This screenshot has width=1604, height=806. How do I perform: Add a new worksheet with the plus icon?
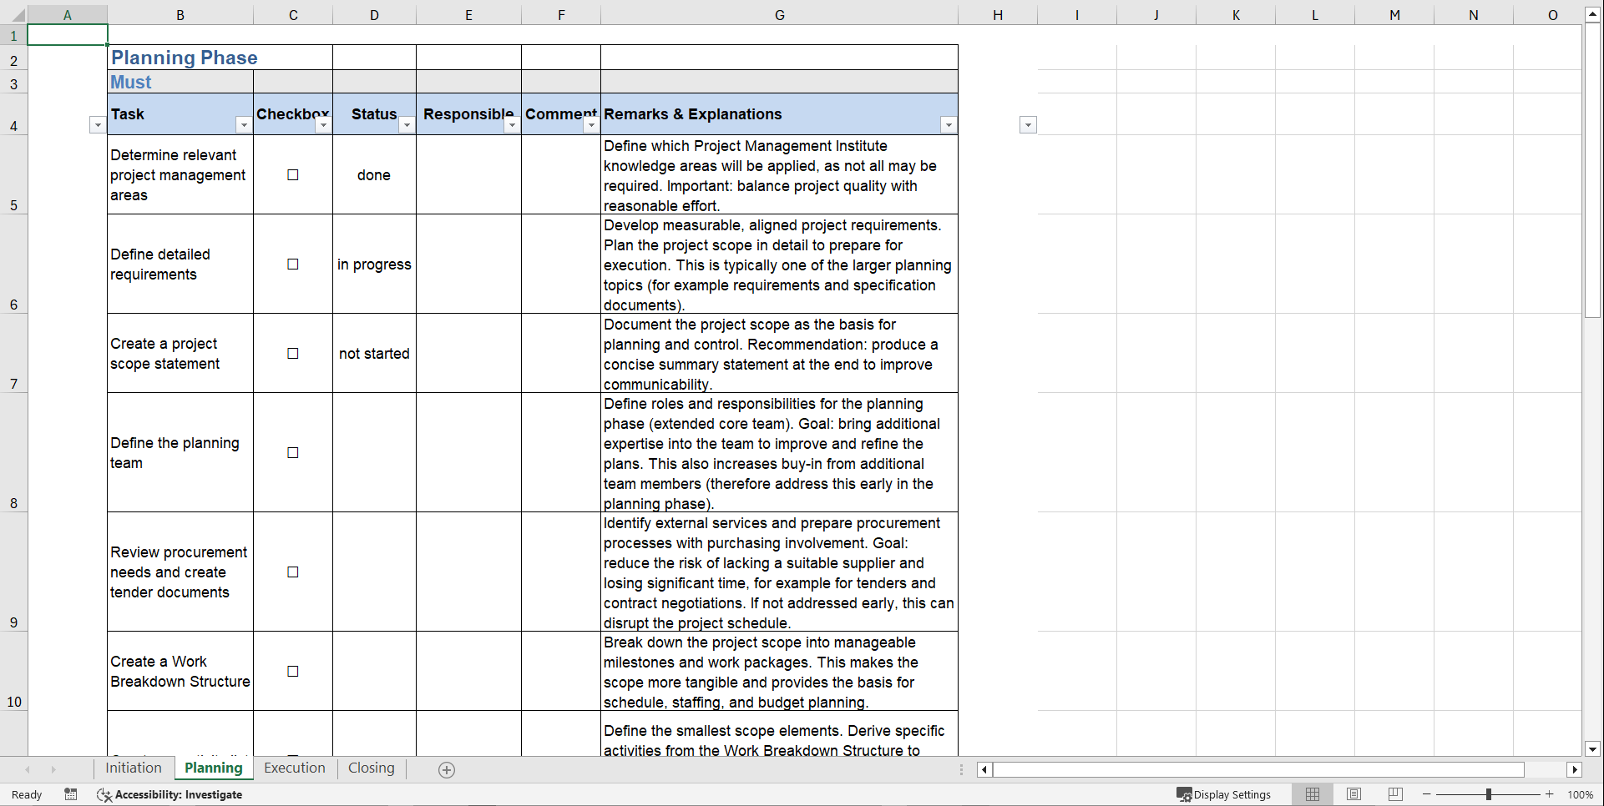(447, 768)
